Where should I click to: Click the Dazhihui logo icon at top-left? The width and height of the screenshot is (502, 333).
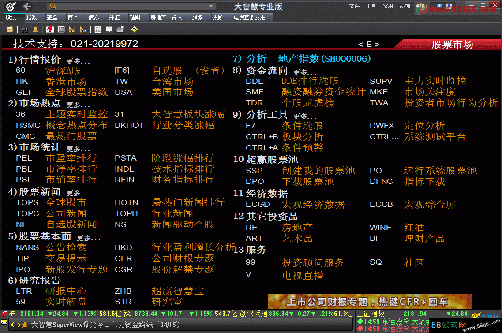(x=11, y=7)
